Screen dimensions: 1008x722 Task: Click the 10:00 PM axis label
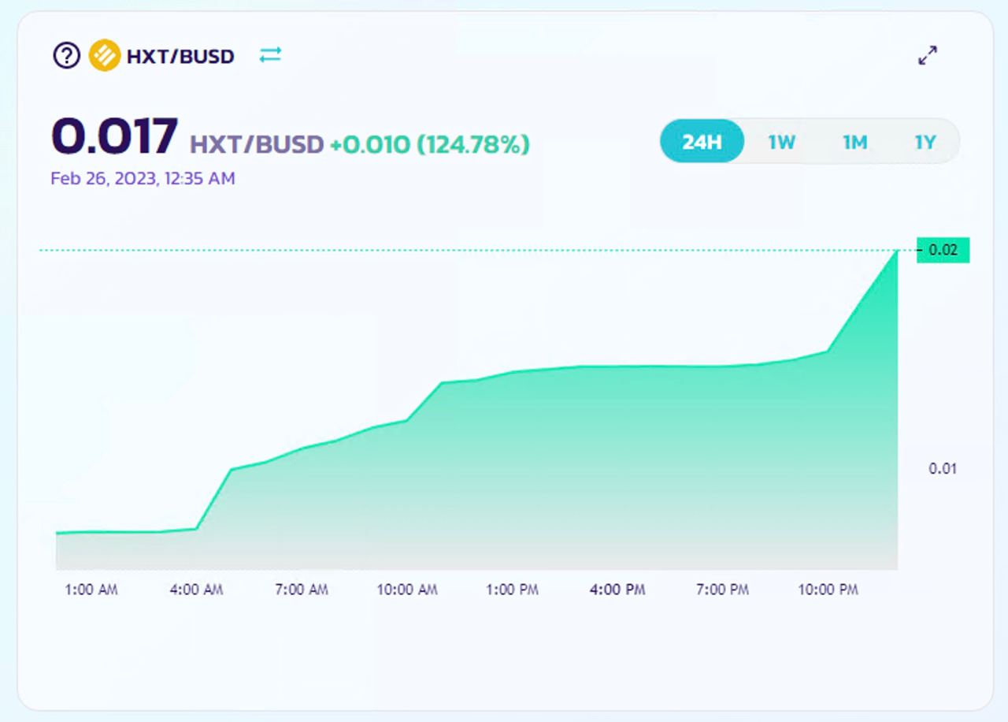(828, 590)
